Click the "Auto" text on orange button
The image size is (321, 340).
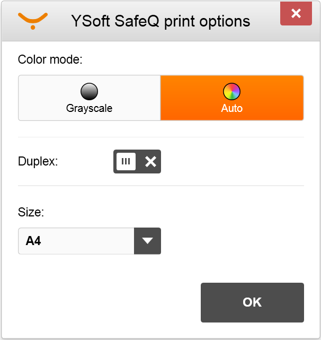pyautogui.click(x=232, y=108)
